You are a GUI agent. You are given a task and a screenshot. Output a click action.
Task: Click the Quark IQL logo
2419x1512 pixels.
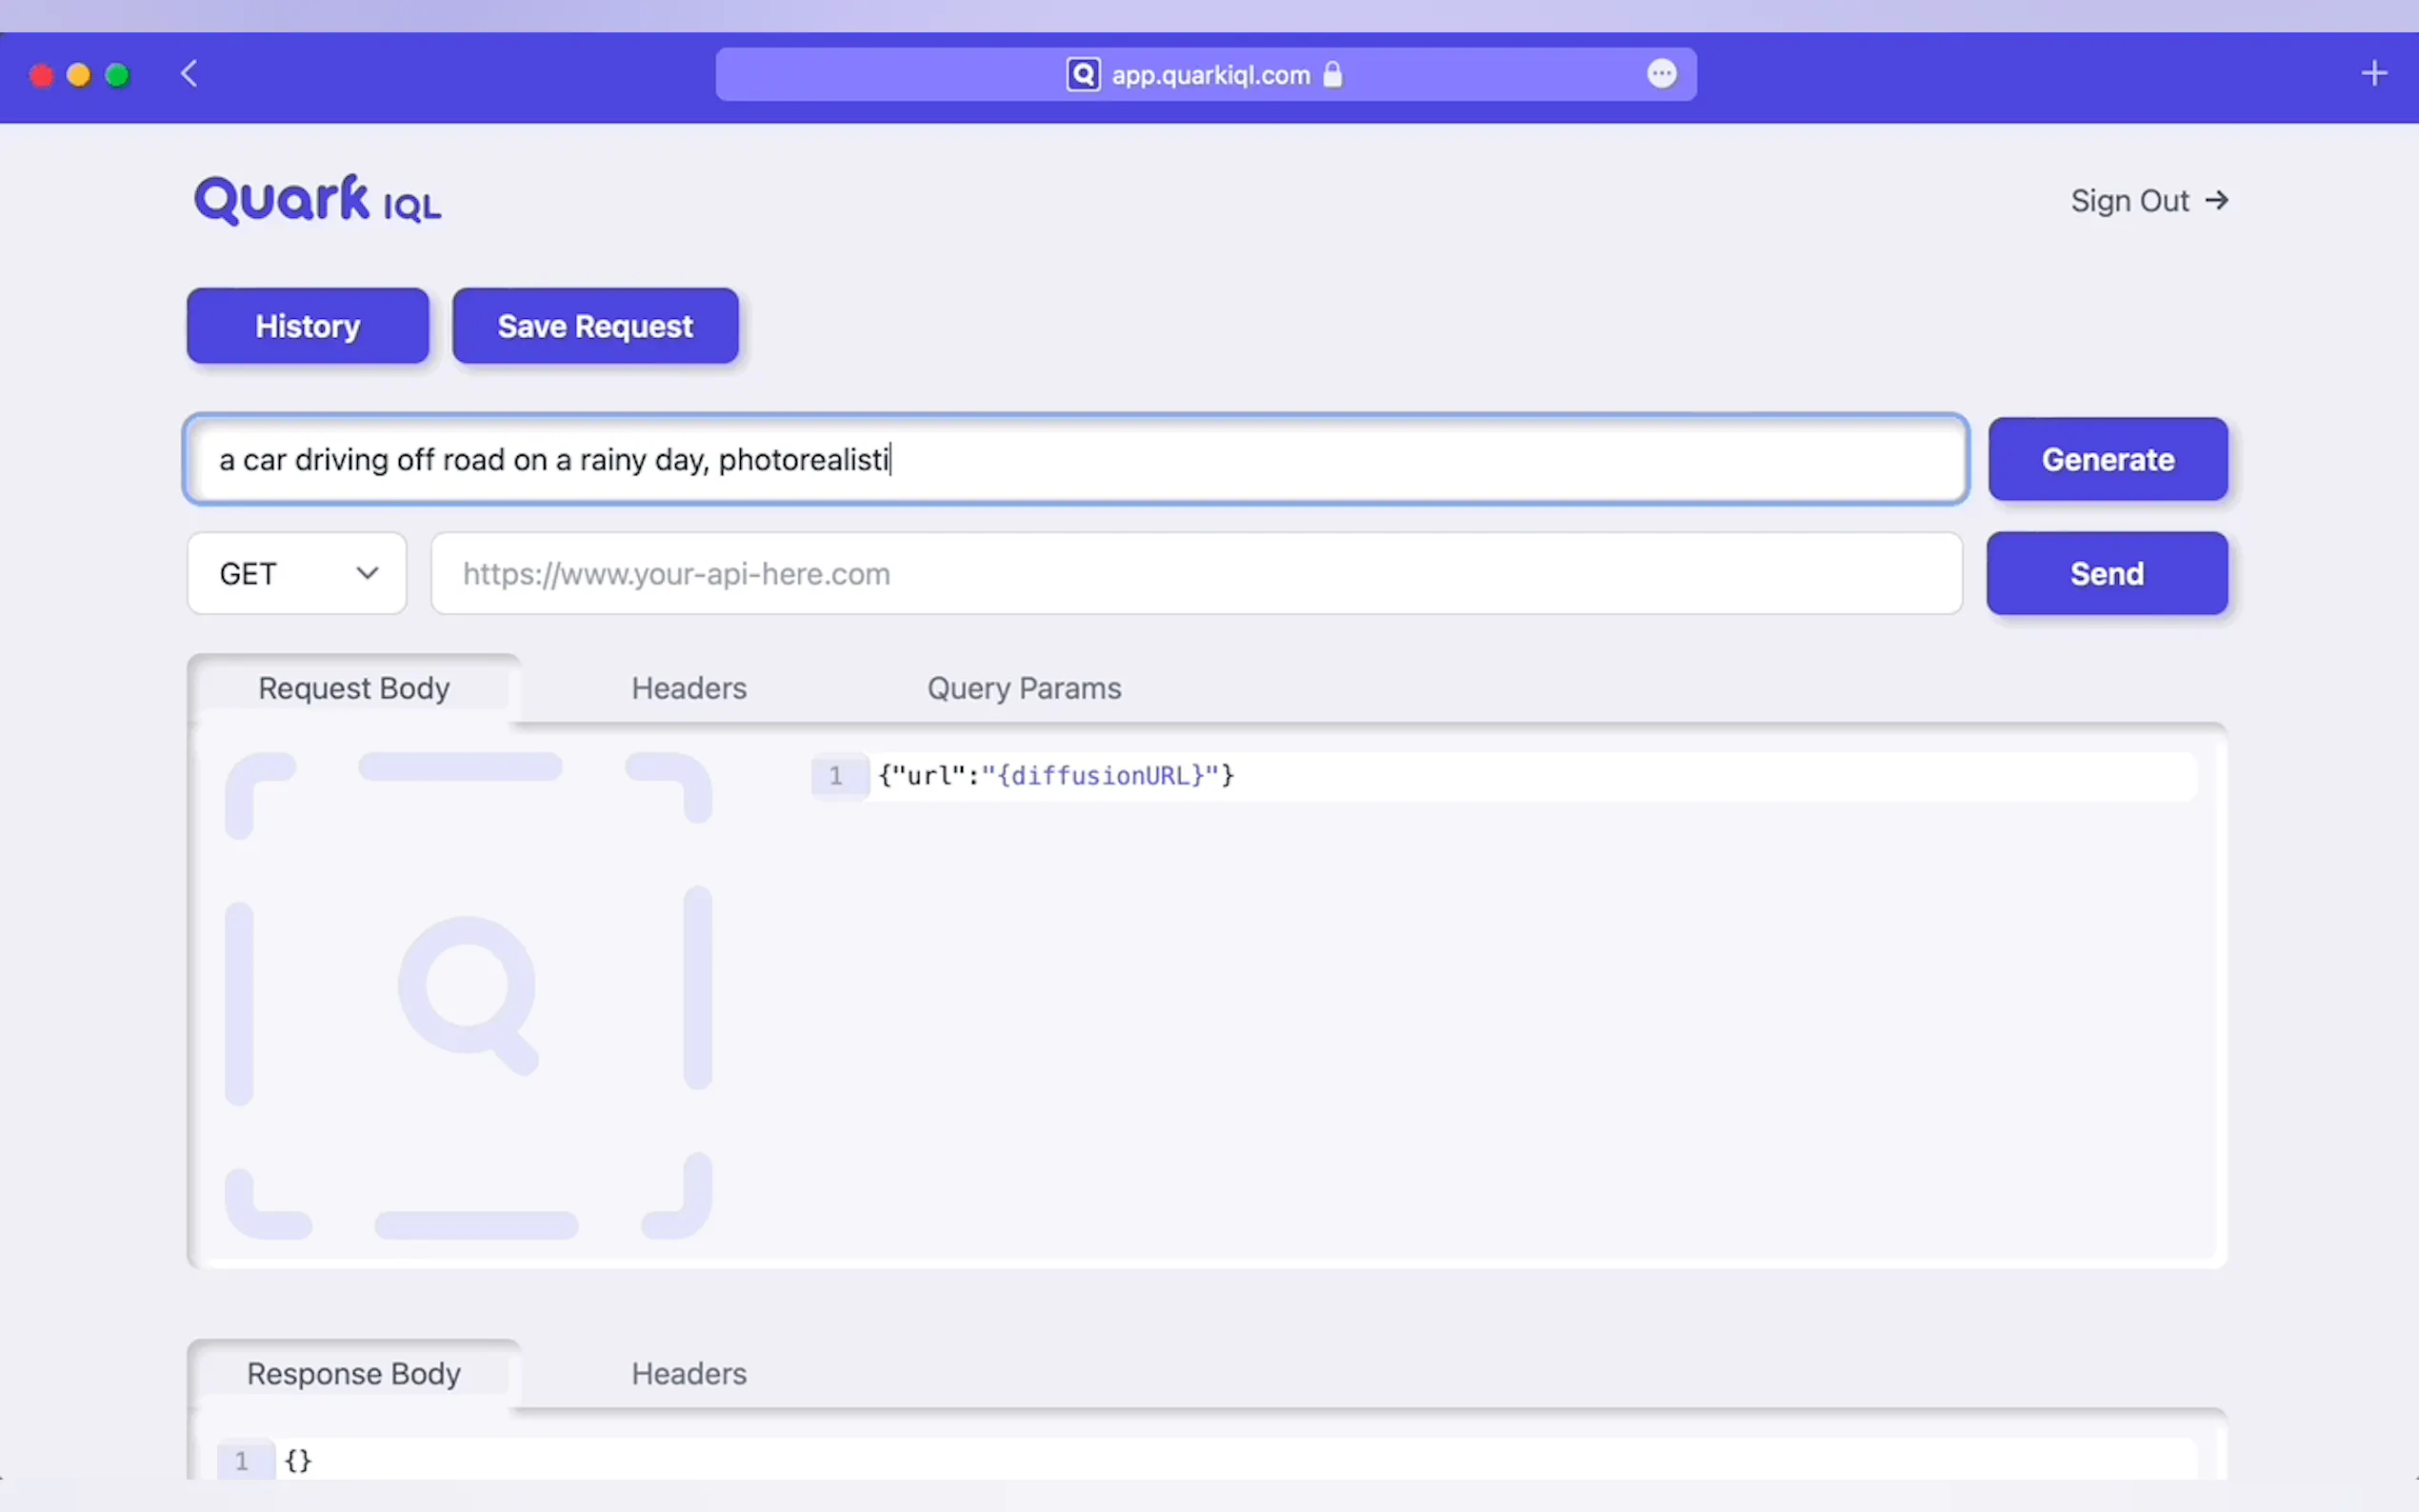pyautogui.click(x=317, y=200)
